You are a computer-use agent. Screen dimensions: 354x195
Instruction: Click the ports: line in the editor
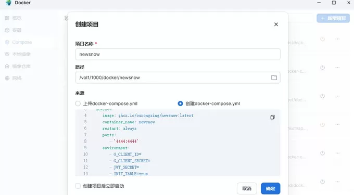tap(109, 135)
